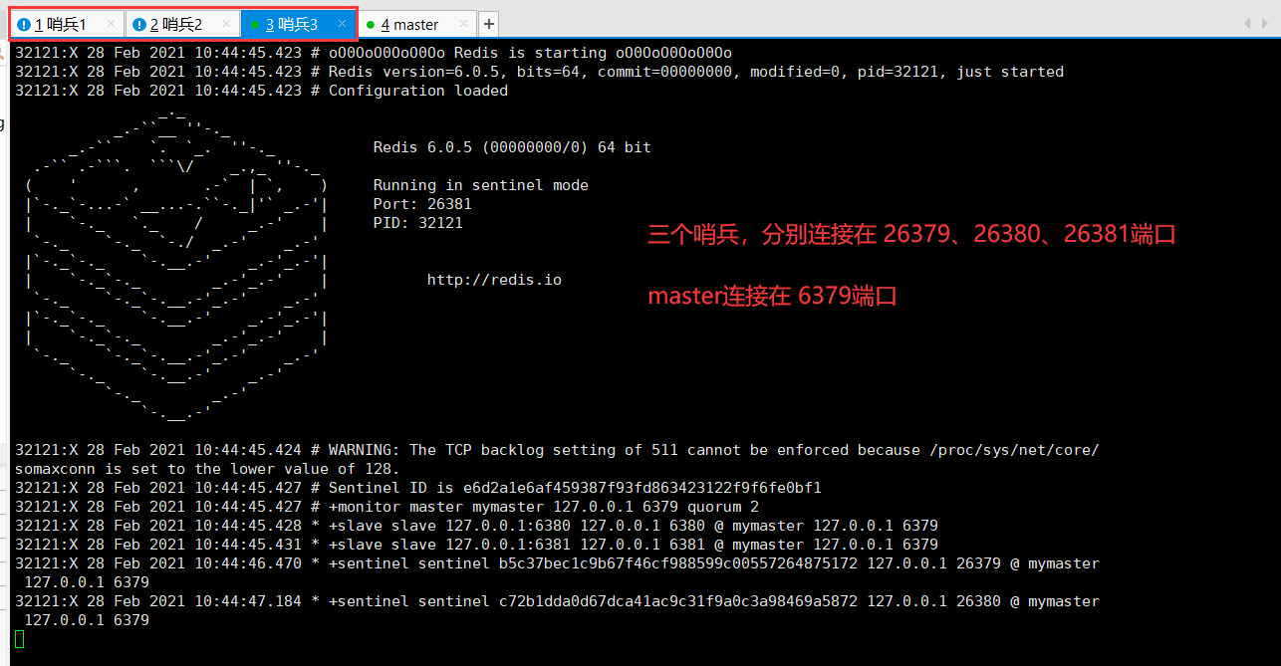The height and width of the screenshot is (666, 1281).
Task: Click the '+slave slave 127.0.0.1:6381' line
Action: (476, 545)
